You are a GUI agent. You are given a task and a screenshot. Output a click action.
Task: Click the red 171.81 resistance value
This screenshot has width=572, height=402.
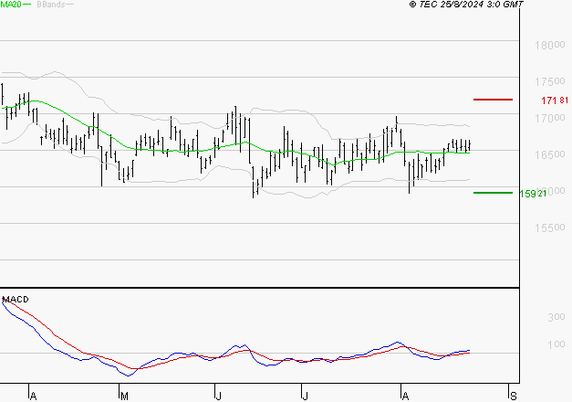point(555,100)
